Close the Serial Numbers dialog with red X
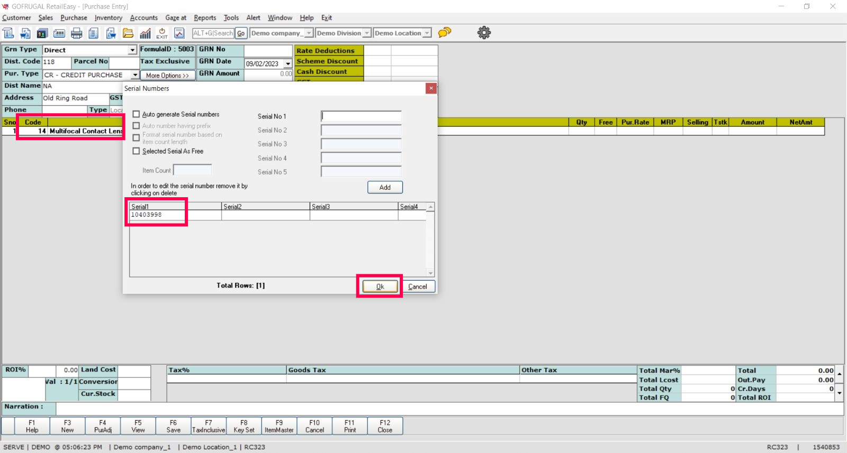 431,88
